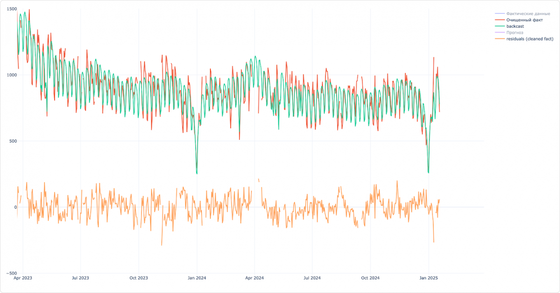The width and height of the screenshot is (560, 293).
Task: Hide the 'Очищенный факт' series via legend
Action: (524, 20)
